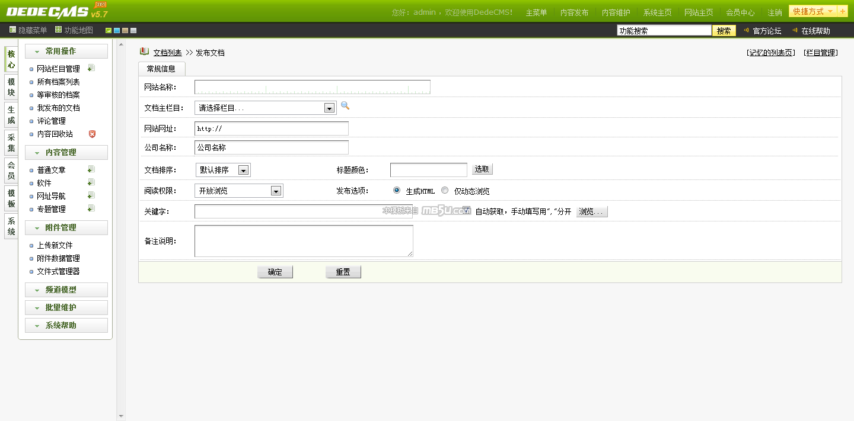854x421 pixels.
Task: Click the add icon beside 普通文章
Action: coord(91,169)
